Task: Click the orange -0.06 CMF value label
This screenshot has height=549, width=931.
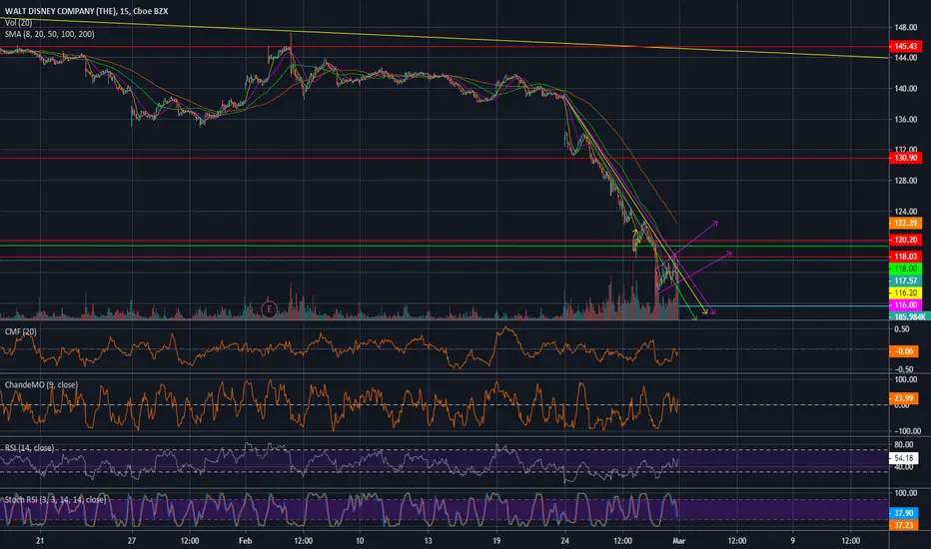Action: pos(904,351)
